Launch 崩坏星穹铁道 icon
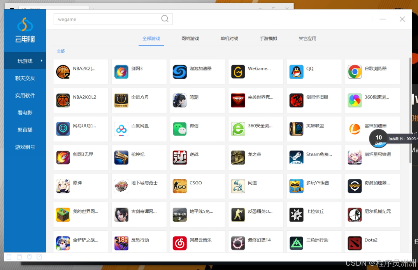Screen dimensions: 418x270 coord(355,157)
